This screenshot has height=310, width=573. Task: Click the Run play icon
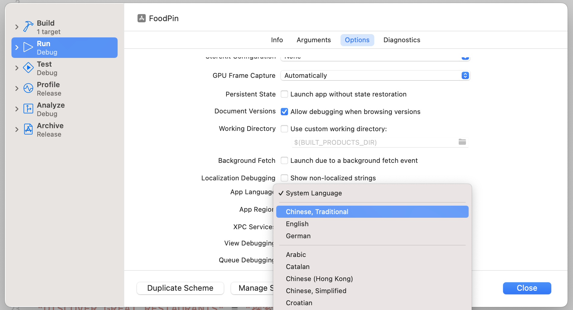pos(28,47)
